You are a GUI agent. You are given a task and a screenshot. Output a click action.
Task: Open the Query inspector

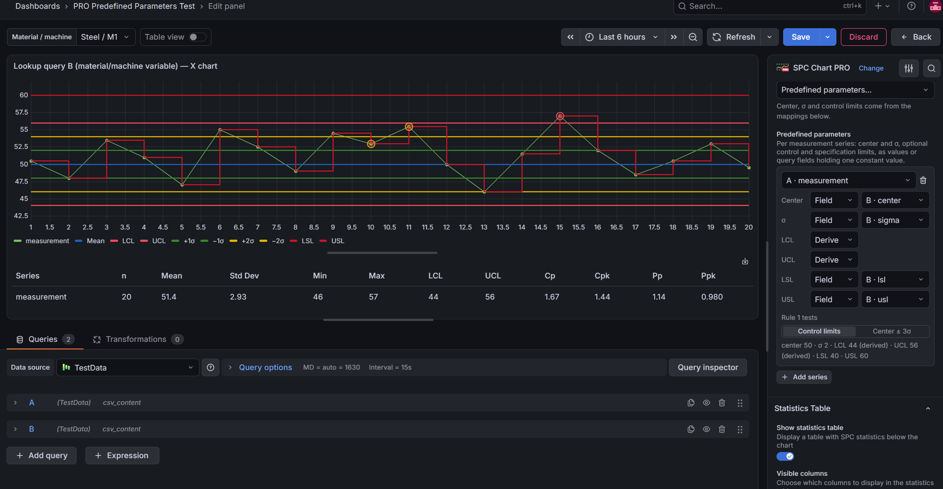pyautogui.click(x=708, y=367)
